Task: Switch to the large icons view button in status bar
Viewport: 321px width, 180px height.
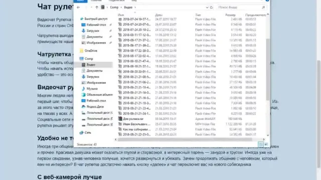Action: coord(266,144)
